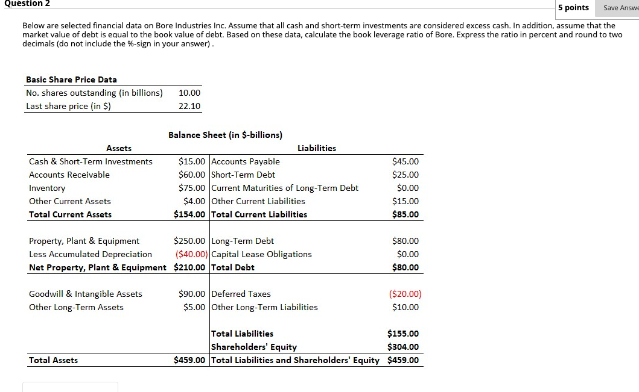The width and height of the screenshot is (639, 392).
Task: Select the Cash & Short-Term Investments row
Action: pos(91,161)
